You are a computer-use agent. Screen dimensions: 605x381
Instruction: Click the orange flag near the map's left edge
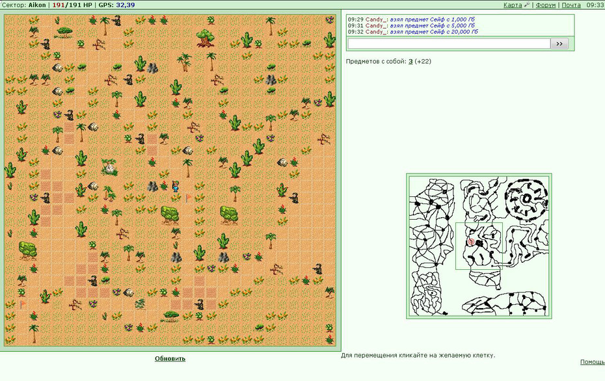coord(22,305)
